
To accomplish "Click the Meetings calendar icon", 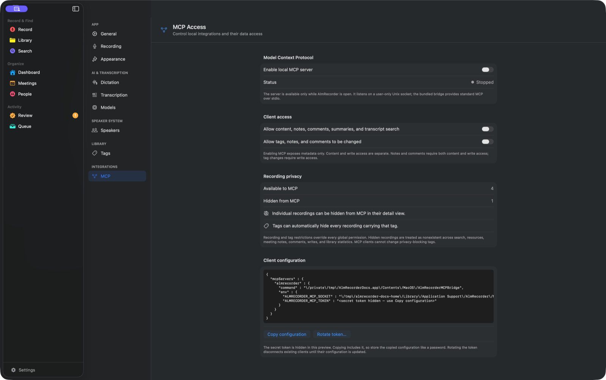I will coord(12,83).
